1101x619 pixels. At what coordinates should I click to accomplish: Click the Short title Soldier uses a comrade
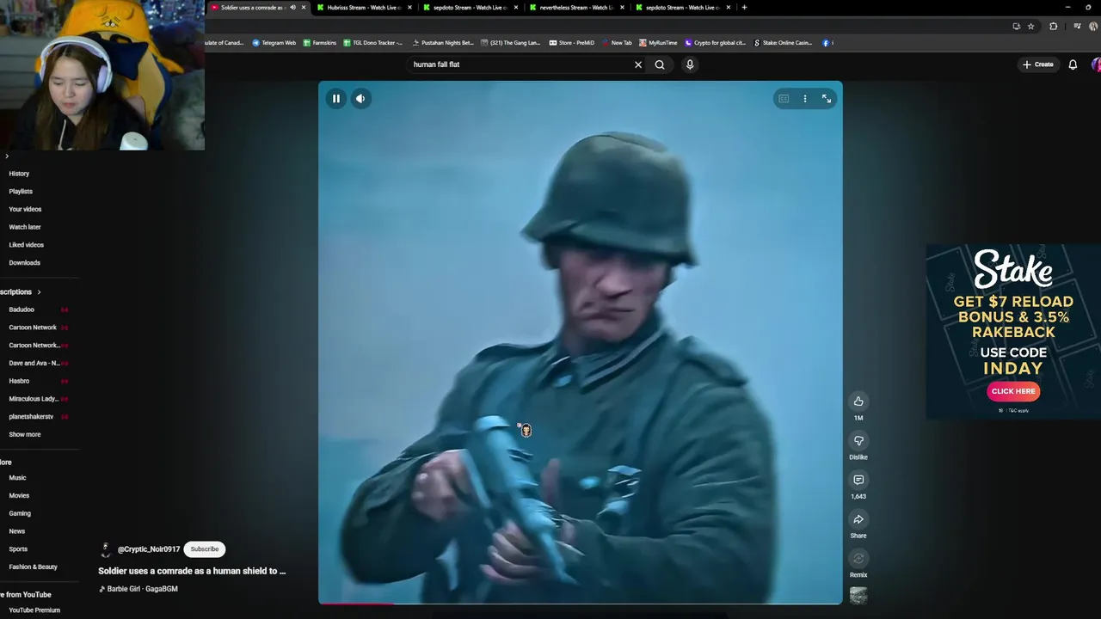pyautogui.click(x=192, y=571)
